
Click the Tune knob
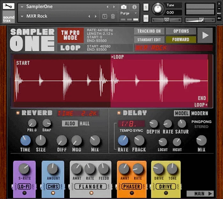(x=158, y=9)
